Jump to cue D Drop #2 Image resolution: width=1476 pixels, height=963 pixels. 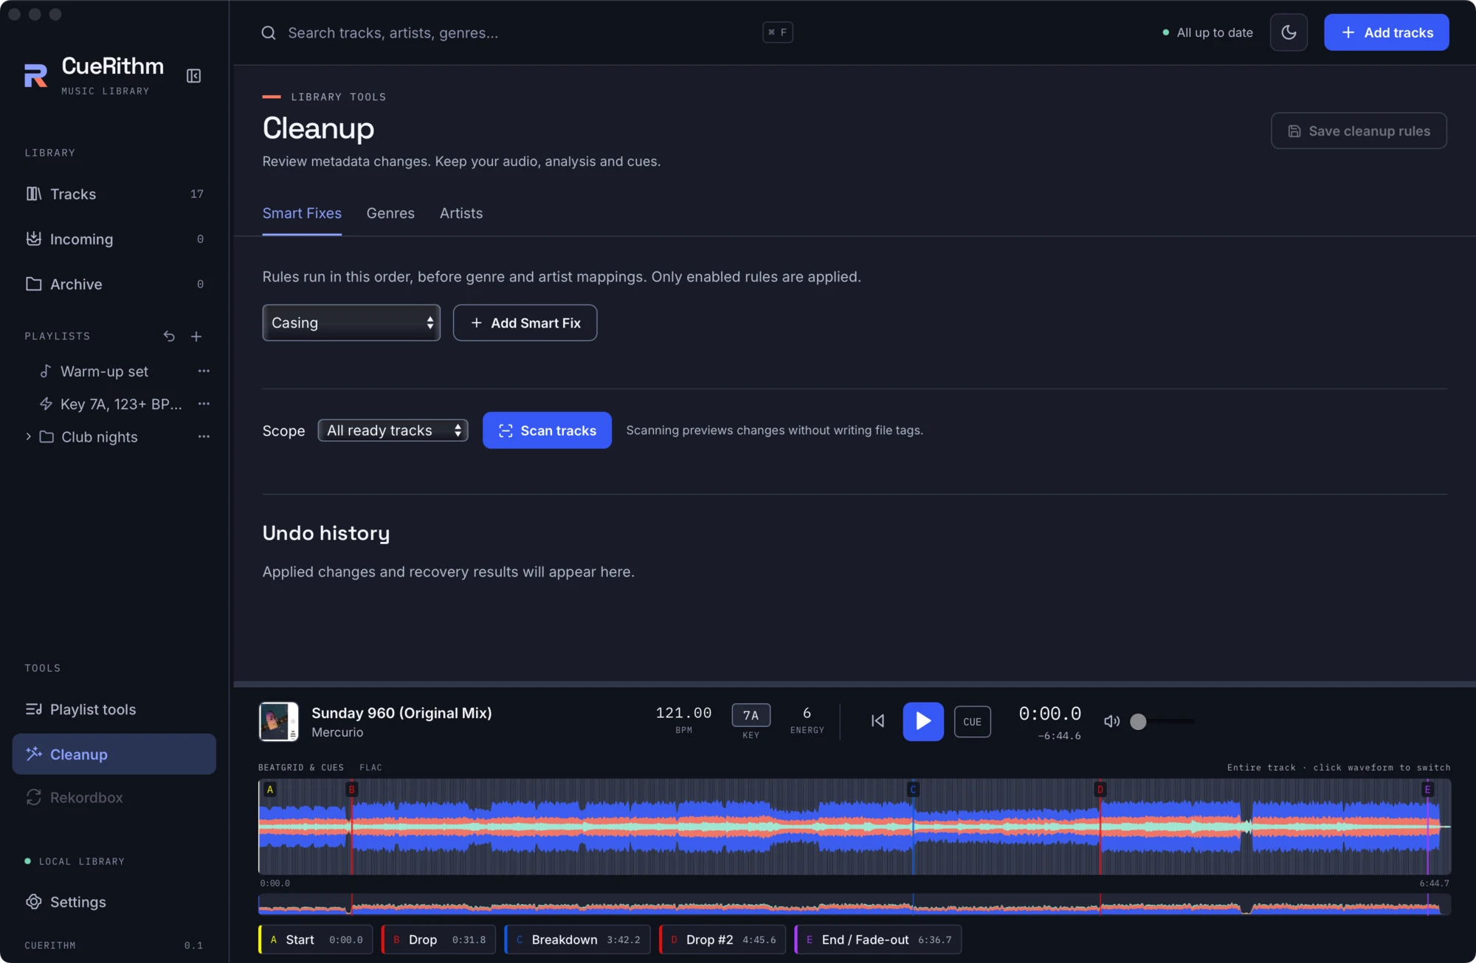tap(723, 939)
